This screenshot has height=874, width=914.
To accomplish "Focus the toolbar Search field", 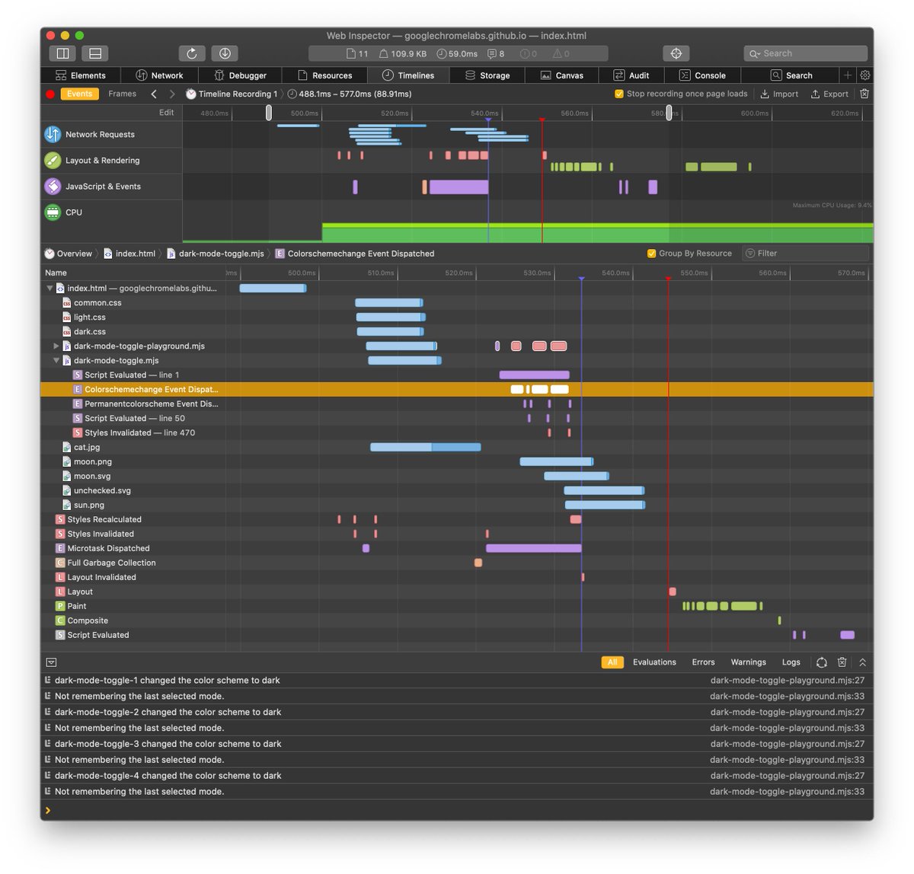I will coord(805,53).
